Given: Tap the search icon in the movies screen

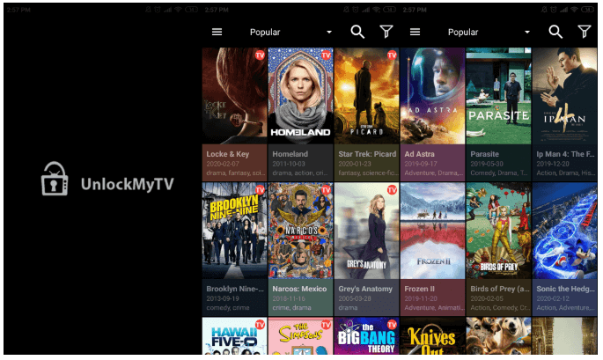Looking at the screenshot, I should point(555,32).
